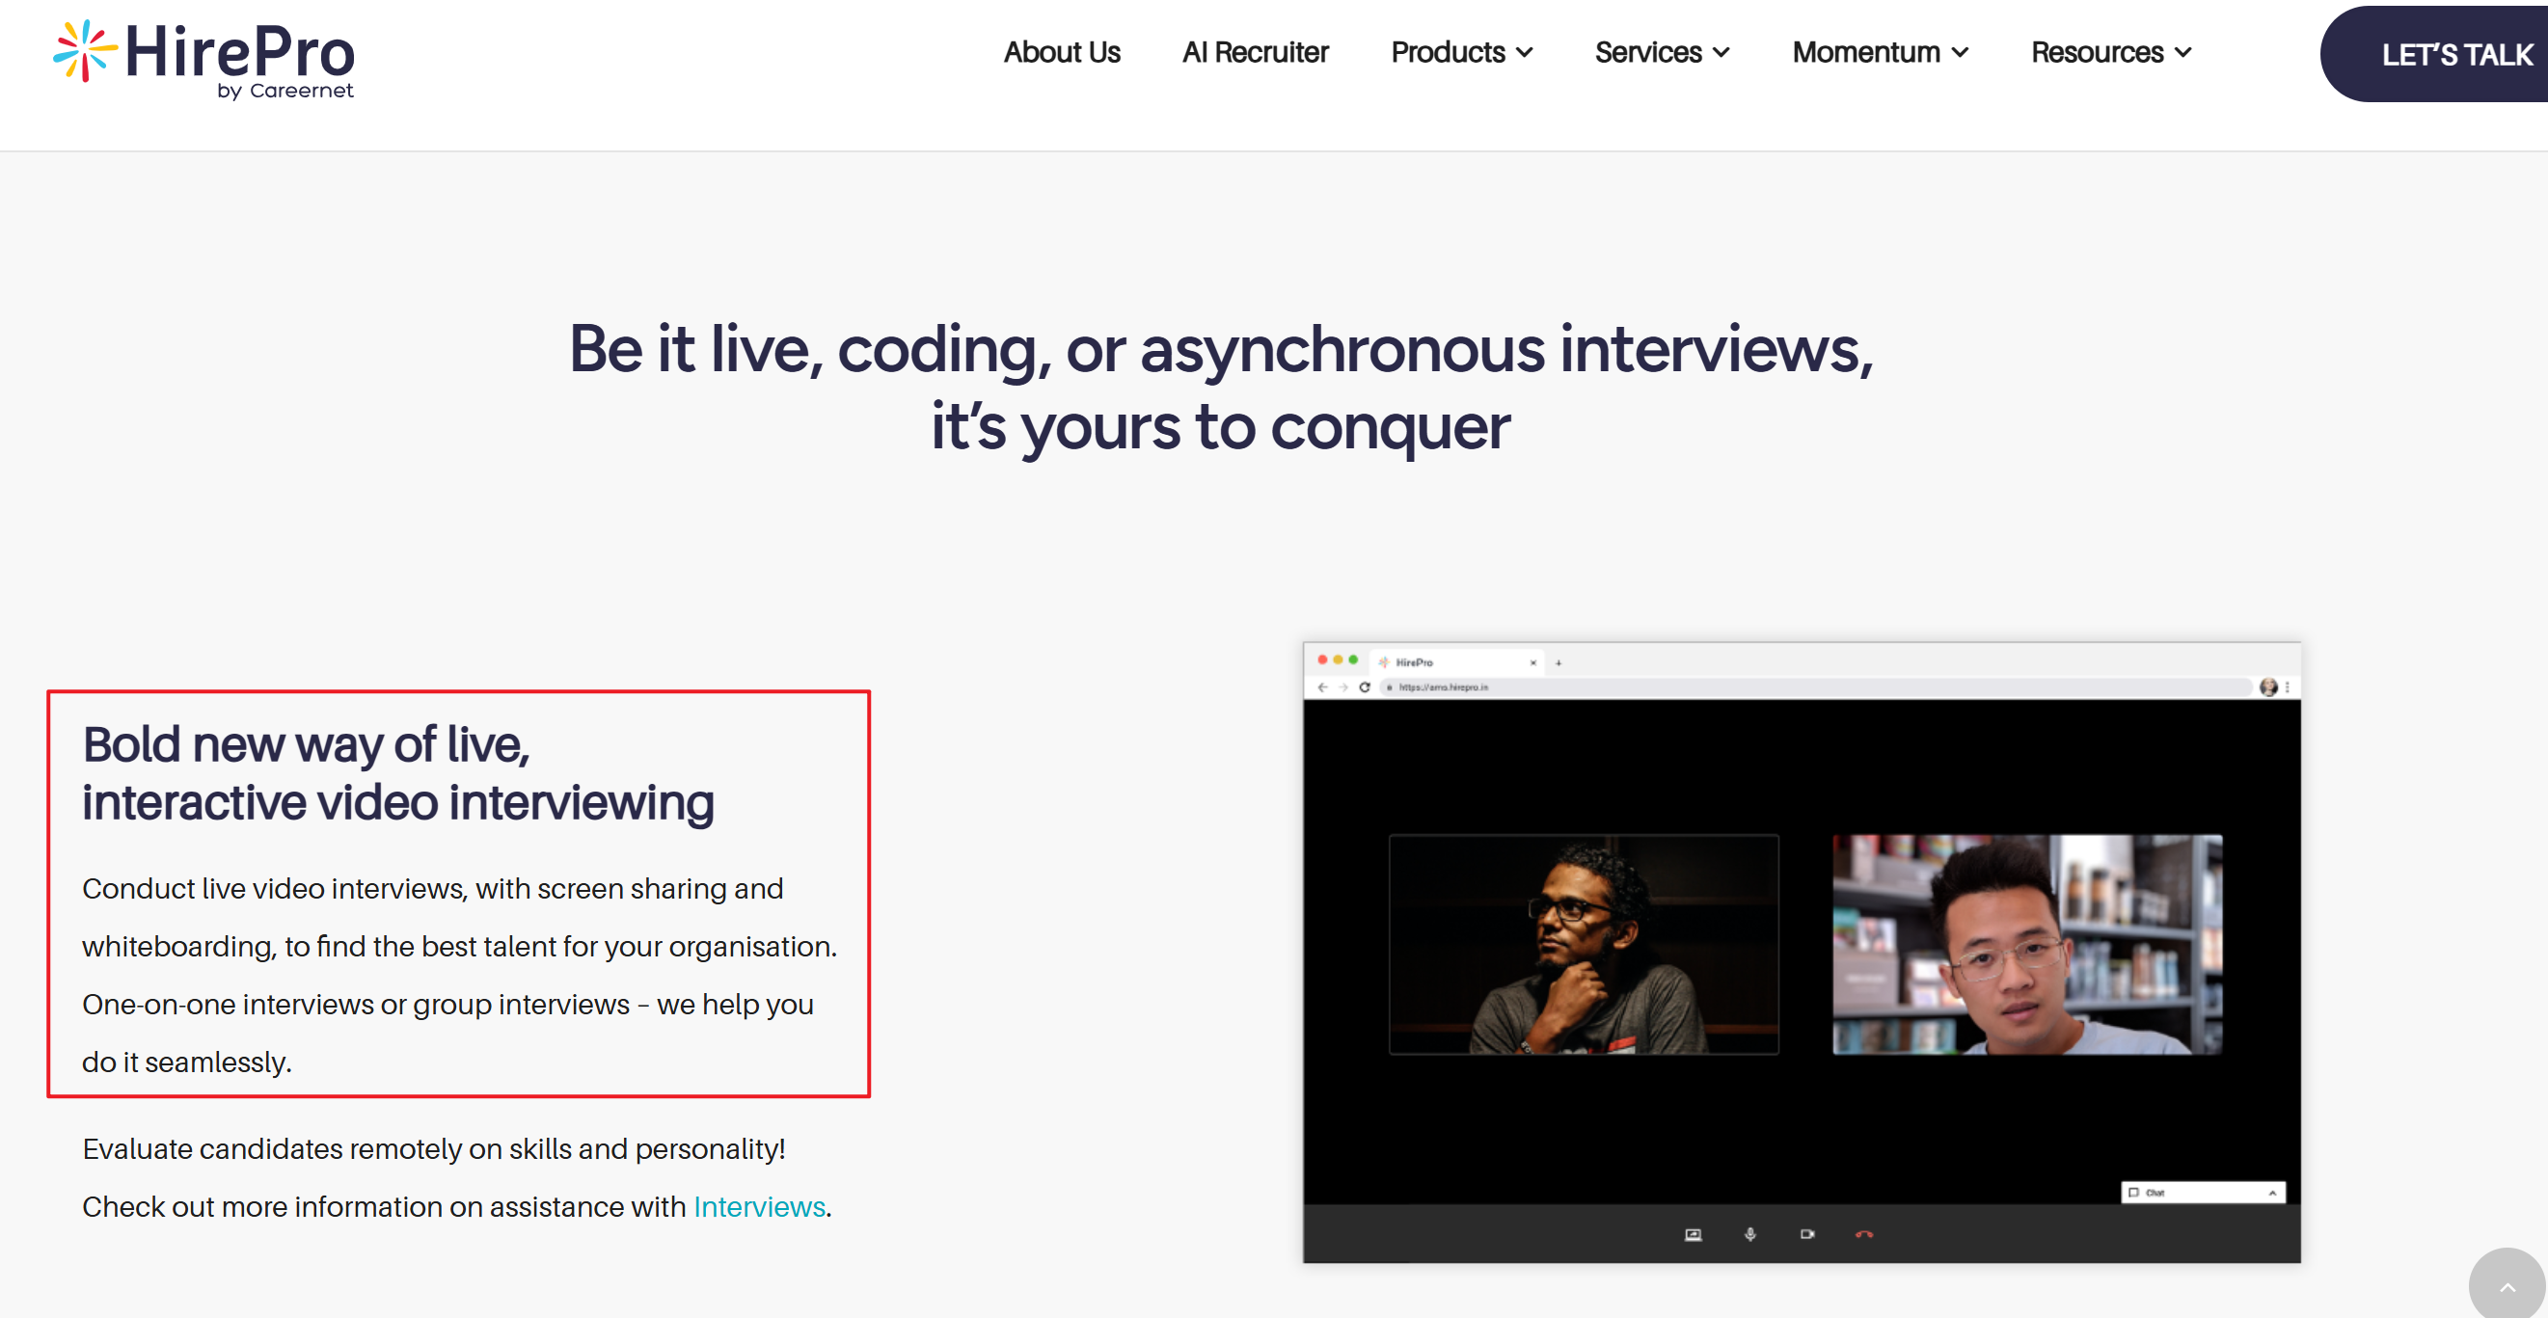Viewport: 2548px width, 1318px height.
Task: Click the camera icon in video toolbar
Action: pos(1807,1234)
